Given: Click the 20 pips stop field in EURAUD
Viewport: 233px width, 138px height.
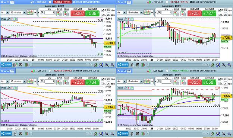Looking at the screenshot, I should pos(226,10).
